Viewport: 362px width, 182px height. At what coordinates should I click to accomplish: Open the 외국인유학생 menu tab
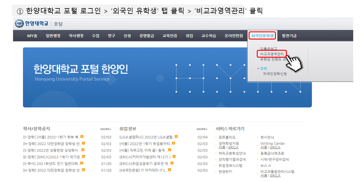262,36
